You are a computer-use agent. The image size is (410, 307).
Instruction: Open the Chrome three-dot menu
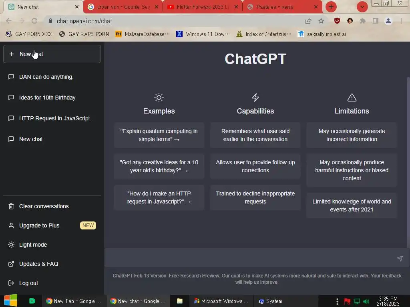[401, 21]
